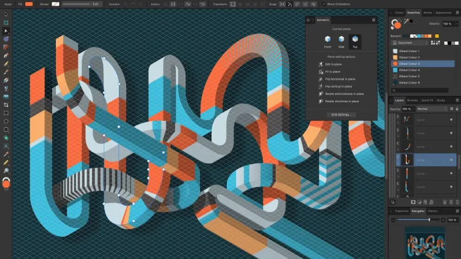The width and height of the screenshot is (461, 259).
Task: Toggle visibility of the selected Curve layer
Action: pyautogui.click(x=451, y=160)
